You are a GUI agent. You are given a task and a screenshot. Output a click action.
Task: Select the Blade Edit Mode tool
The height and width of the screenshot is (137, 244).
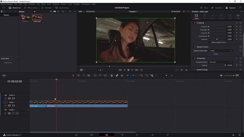(89, 75)
